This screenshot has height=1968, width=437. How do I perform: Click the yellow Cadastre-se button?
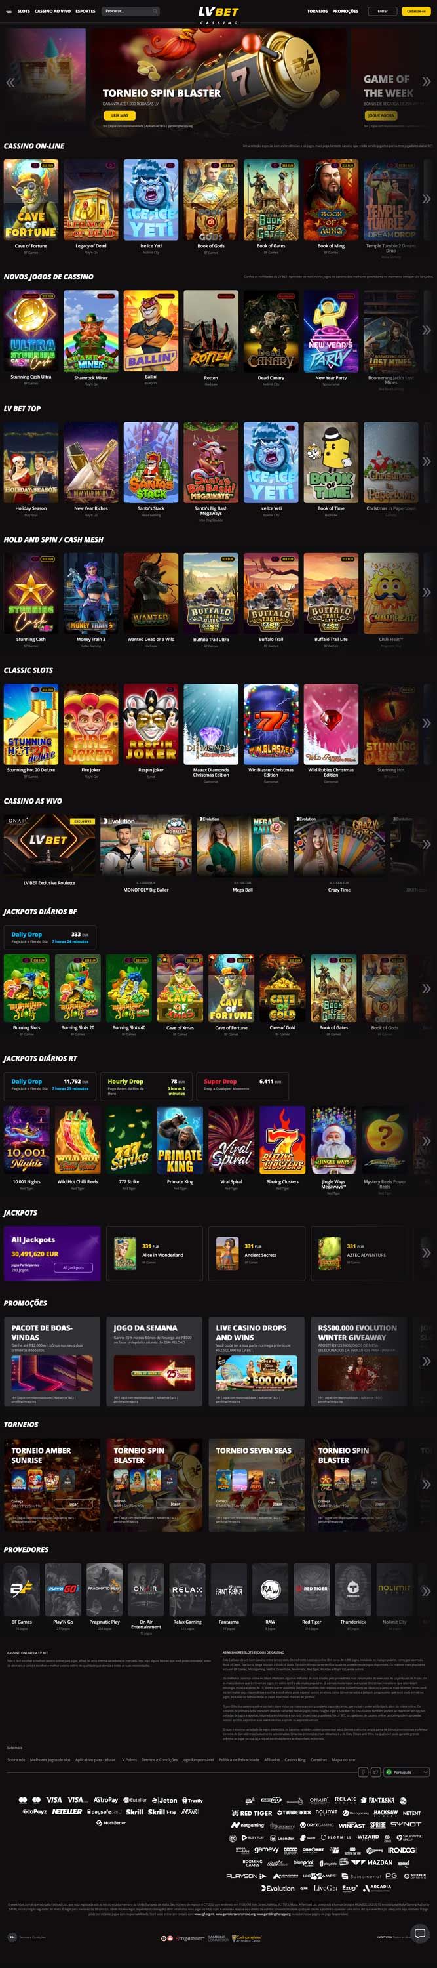click(415, 11)
